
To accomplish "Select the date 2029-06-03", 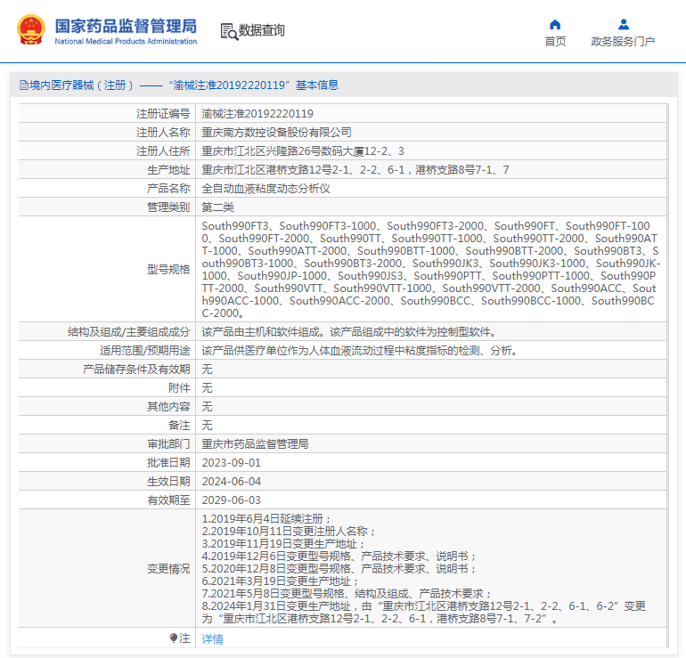I will [231, 500].
